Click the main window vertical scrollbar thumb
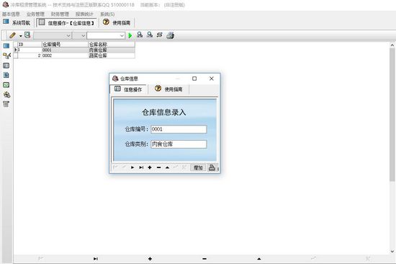Image resolution: width=396 pixels, height=264 pixels. 392,115
